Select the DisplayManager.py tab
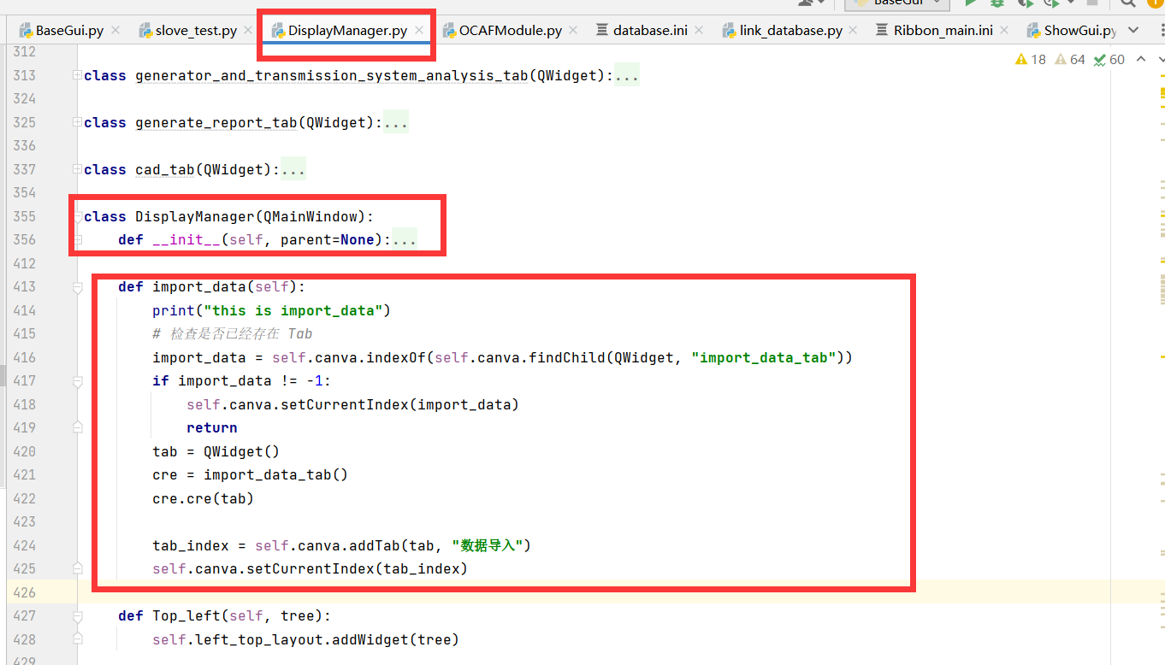The image size is (1165, 665). tap(347, 30)
